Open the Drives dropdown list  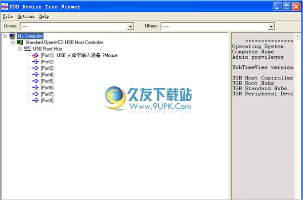pos(131,26)
